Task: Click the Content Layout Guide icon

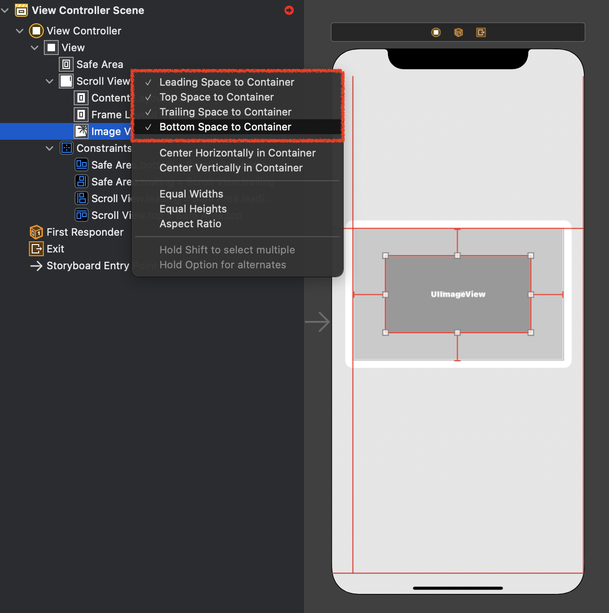Action: [81, 98]
